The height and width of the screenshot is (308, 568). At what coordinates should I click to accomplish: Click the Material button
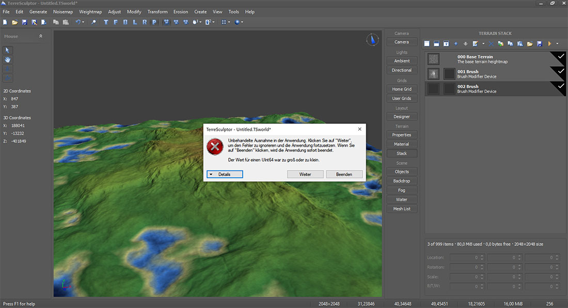pos(402,144)
